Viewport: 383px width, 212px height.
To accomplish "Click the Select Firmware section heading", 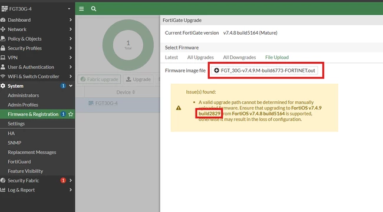I will (x=181, y=48).
